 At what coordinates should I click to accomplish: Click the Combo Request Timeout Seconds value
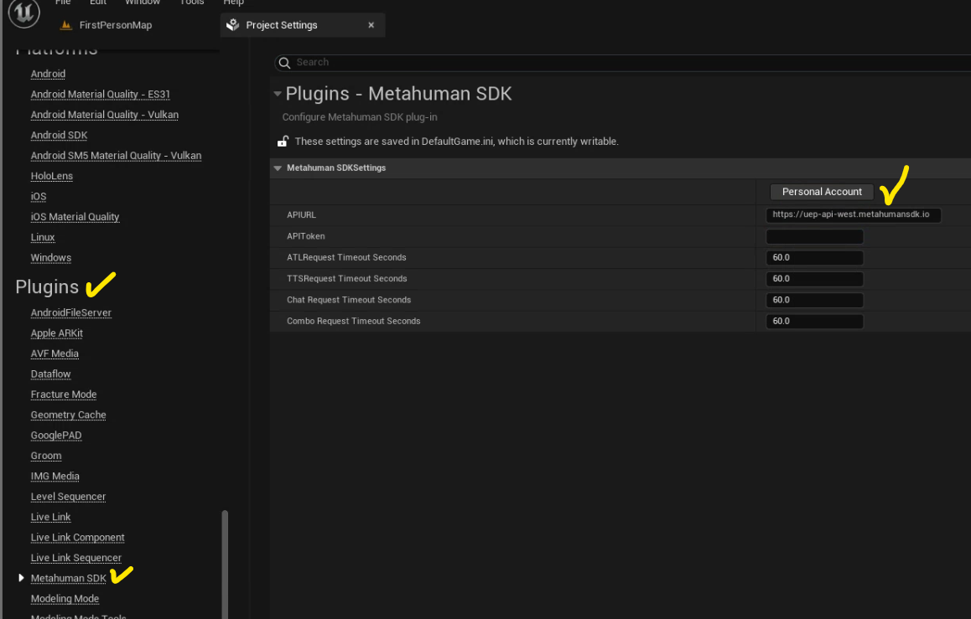[814, 321]
